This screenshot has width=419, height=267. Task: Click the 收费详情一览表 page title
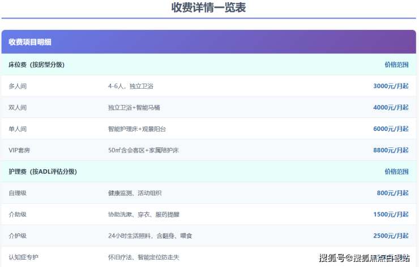click(208, 8)
